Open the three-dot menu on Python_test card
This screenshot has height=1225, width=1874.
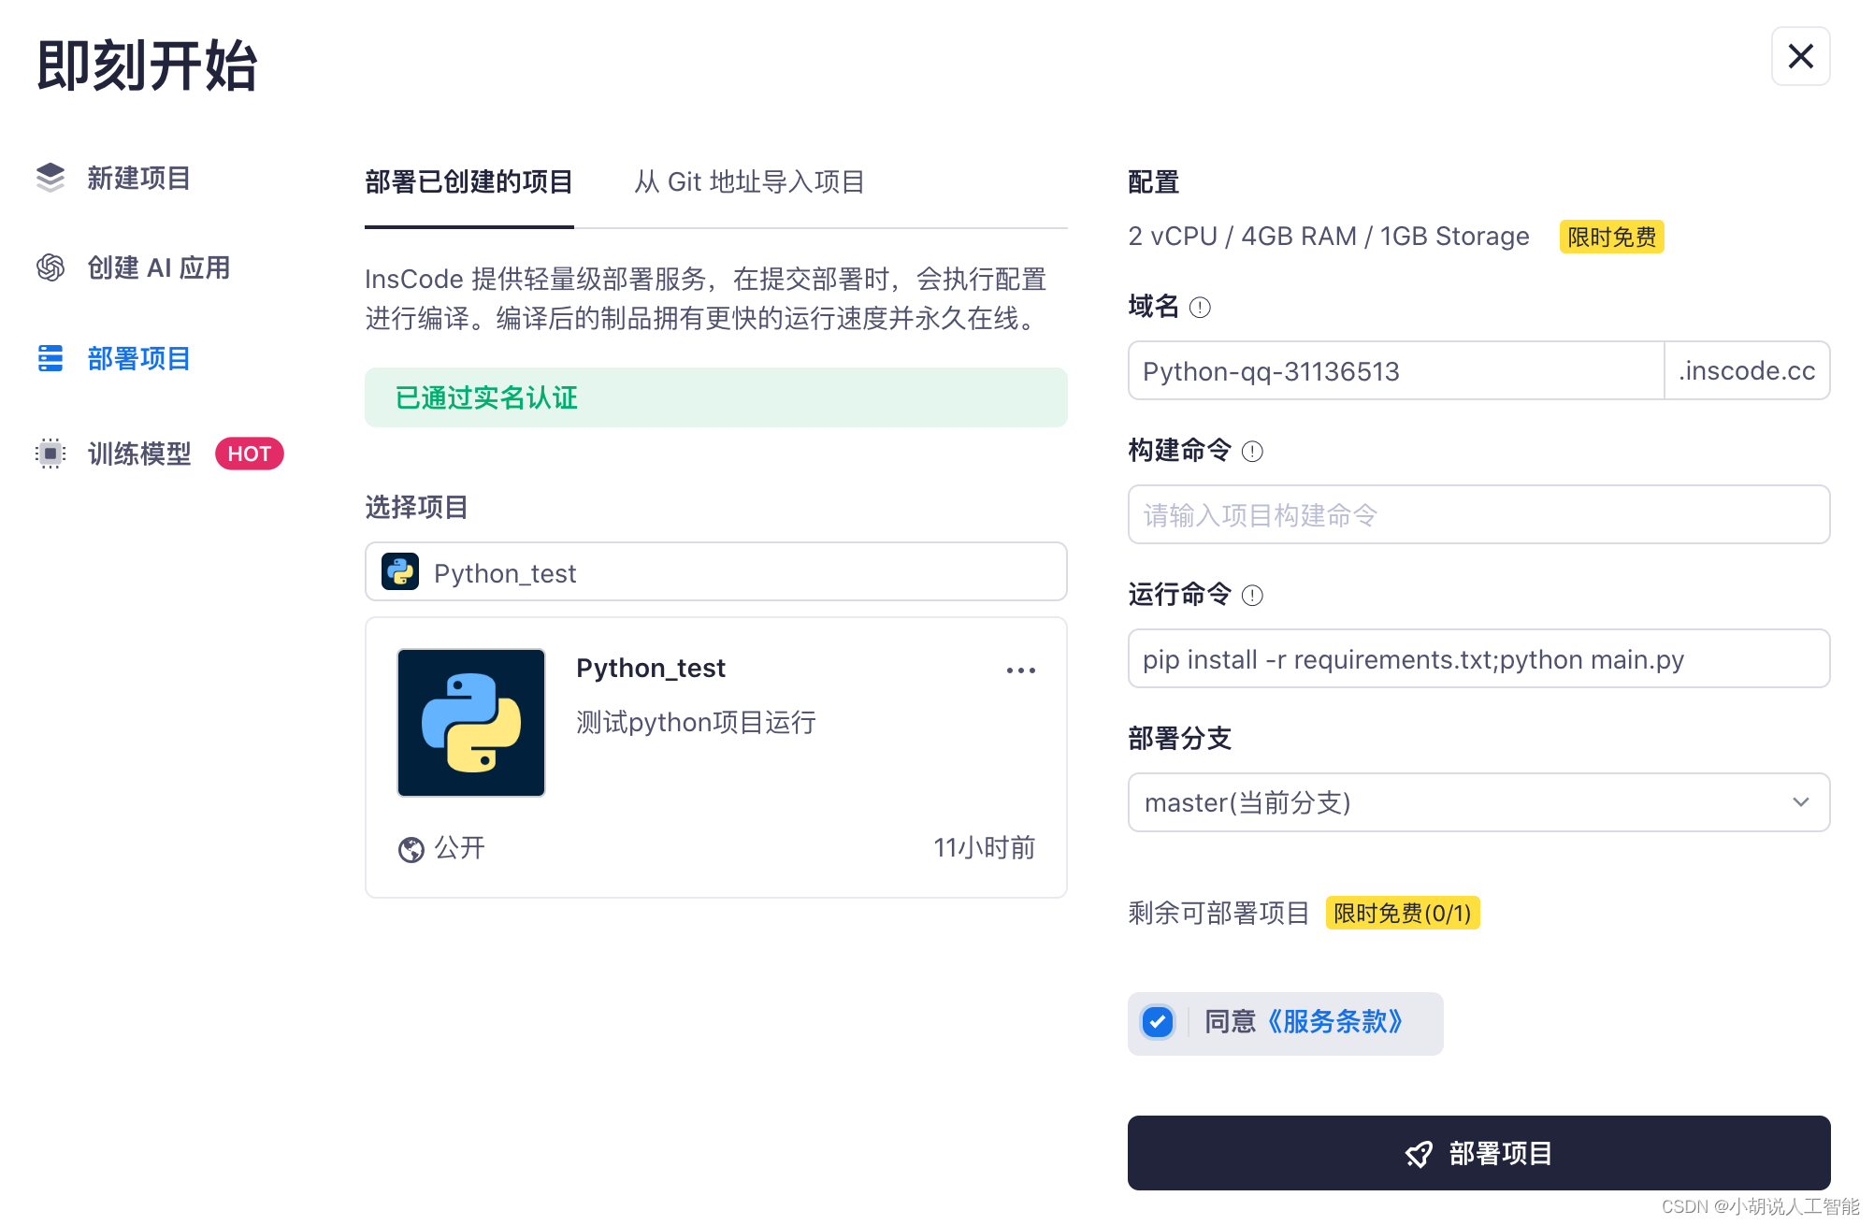coord(1021,670)
